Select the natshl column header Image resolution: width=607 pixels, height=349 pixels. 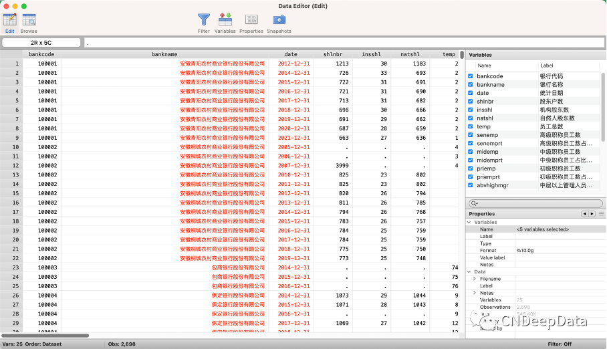coord(410,54)
